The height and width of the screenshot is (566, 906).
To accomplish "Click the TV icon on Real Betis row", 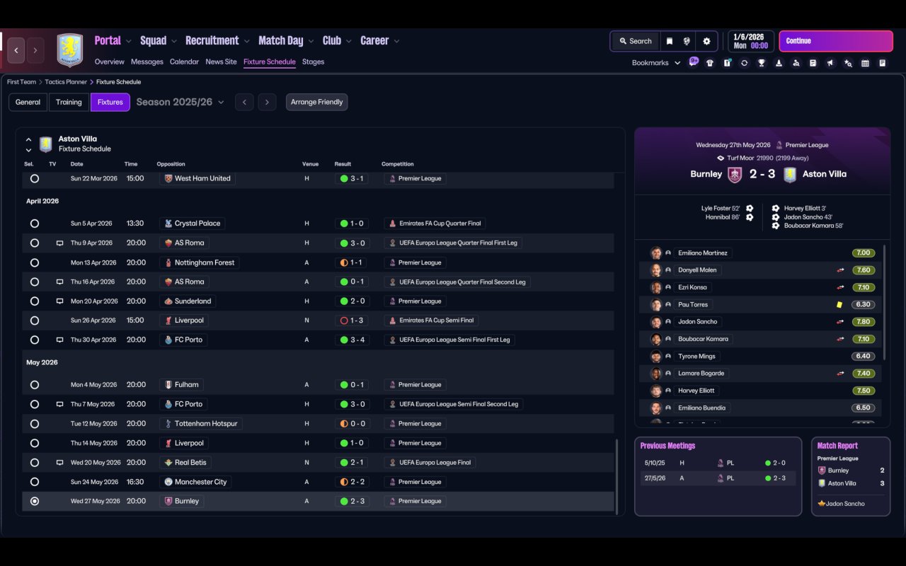I will click(60, 463).
